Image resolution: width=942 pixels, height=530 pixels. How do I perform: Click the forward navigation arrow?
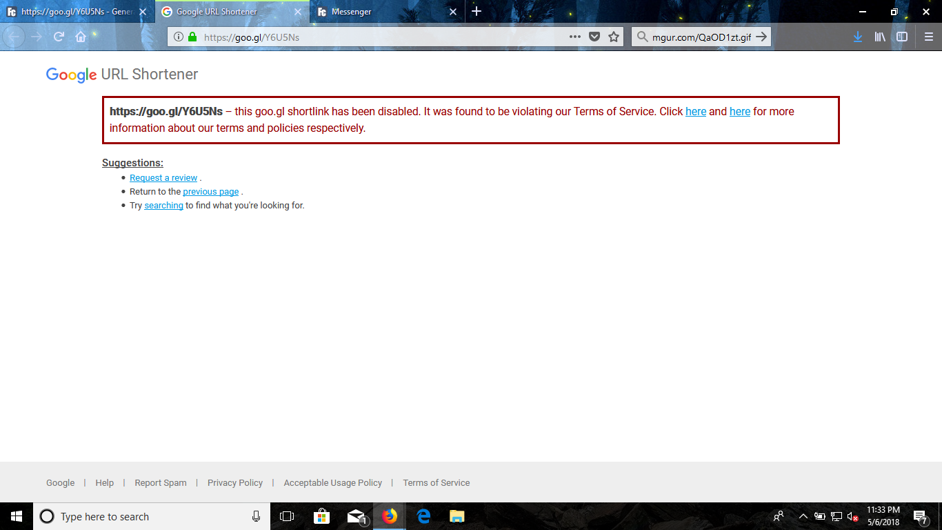click(x=37, y=37)
